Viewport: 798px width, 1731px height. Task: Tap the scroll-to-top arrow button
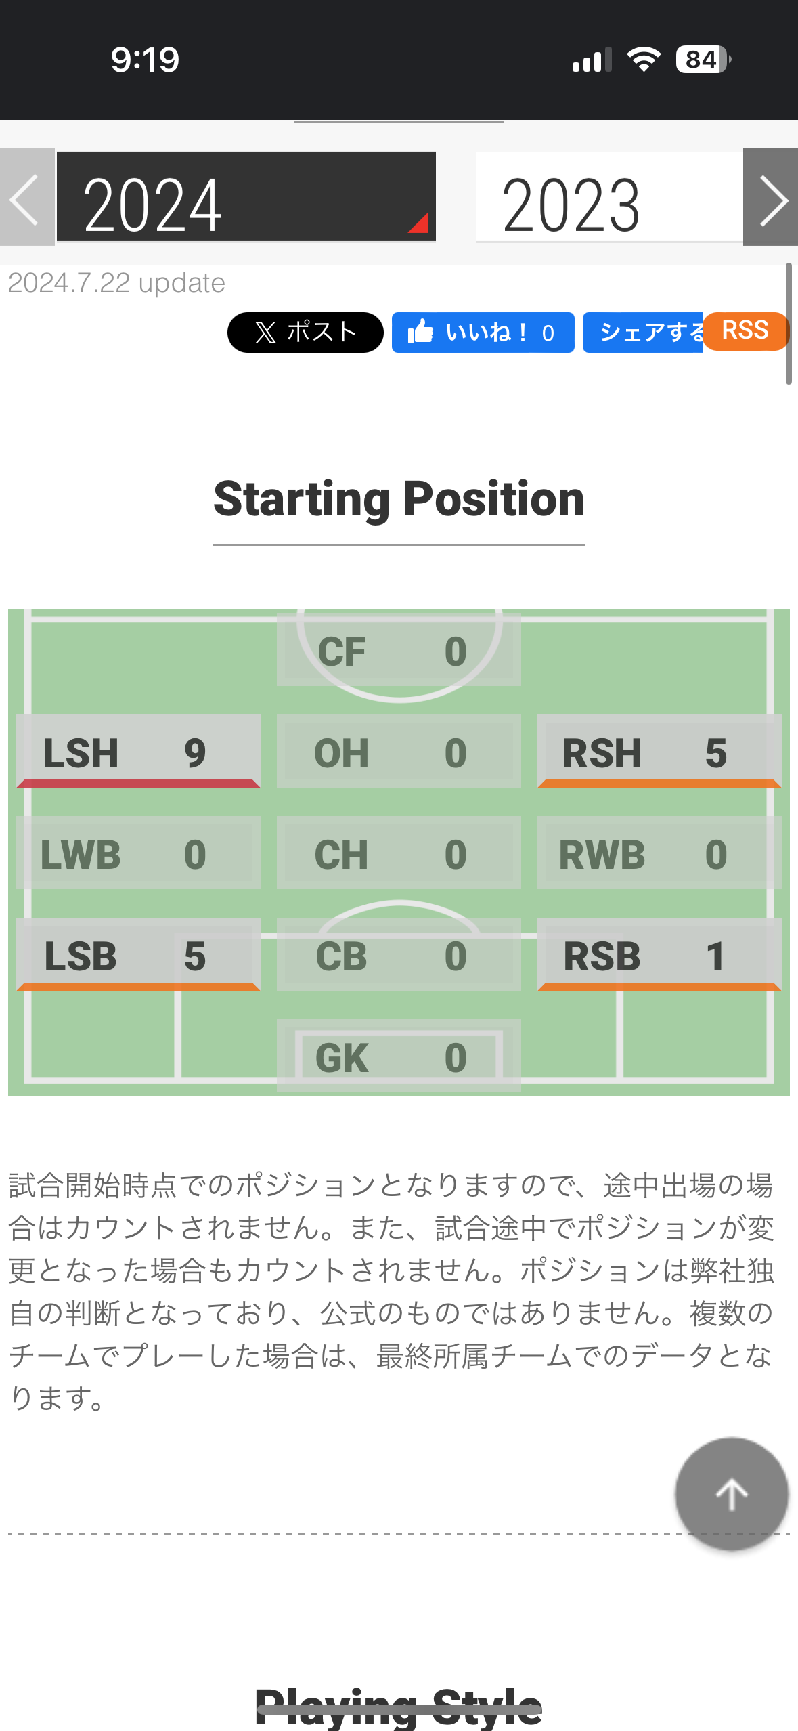731,1494
